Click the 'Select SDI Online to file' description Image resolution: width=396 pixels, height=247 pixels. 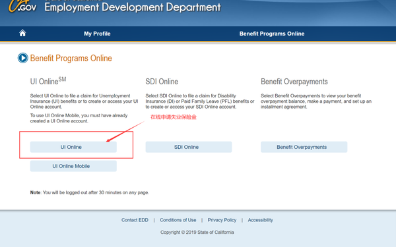pos(200,101)
